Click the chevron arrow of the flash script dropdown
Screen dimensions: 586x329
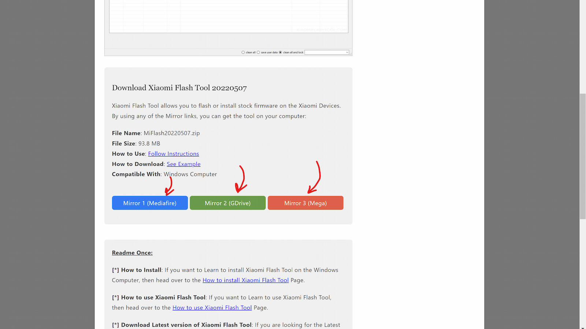pos(347,52)
